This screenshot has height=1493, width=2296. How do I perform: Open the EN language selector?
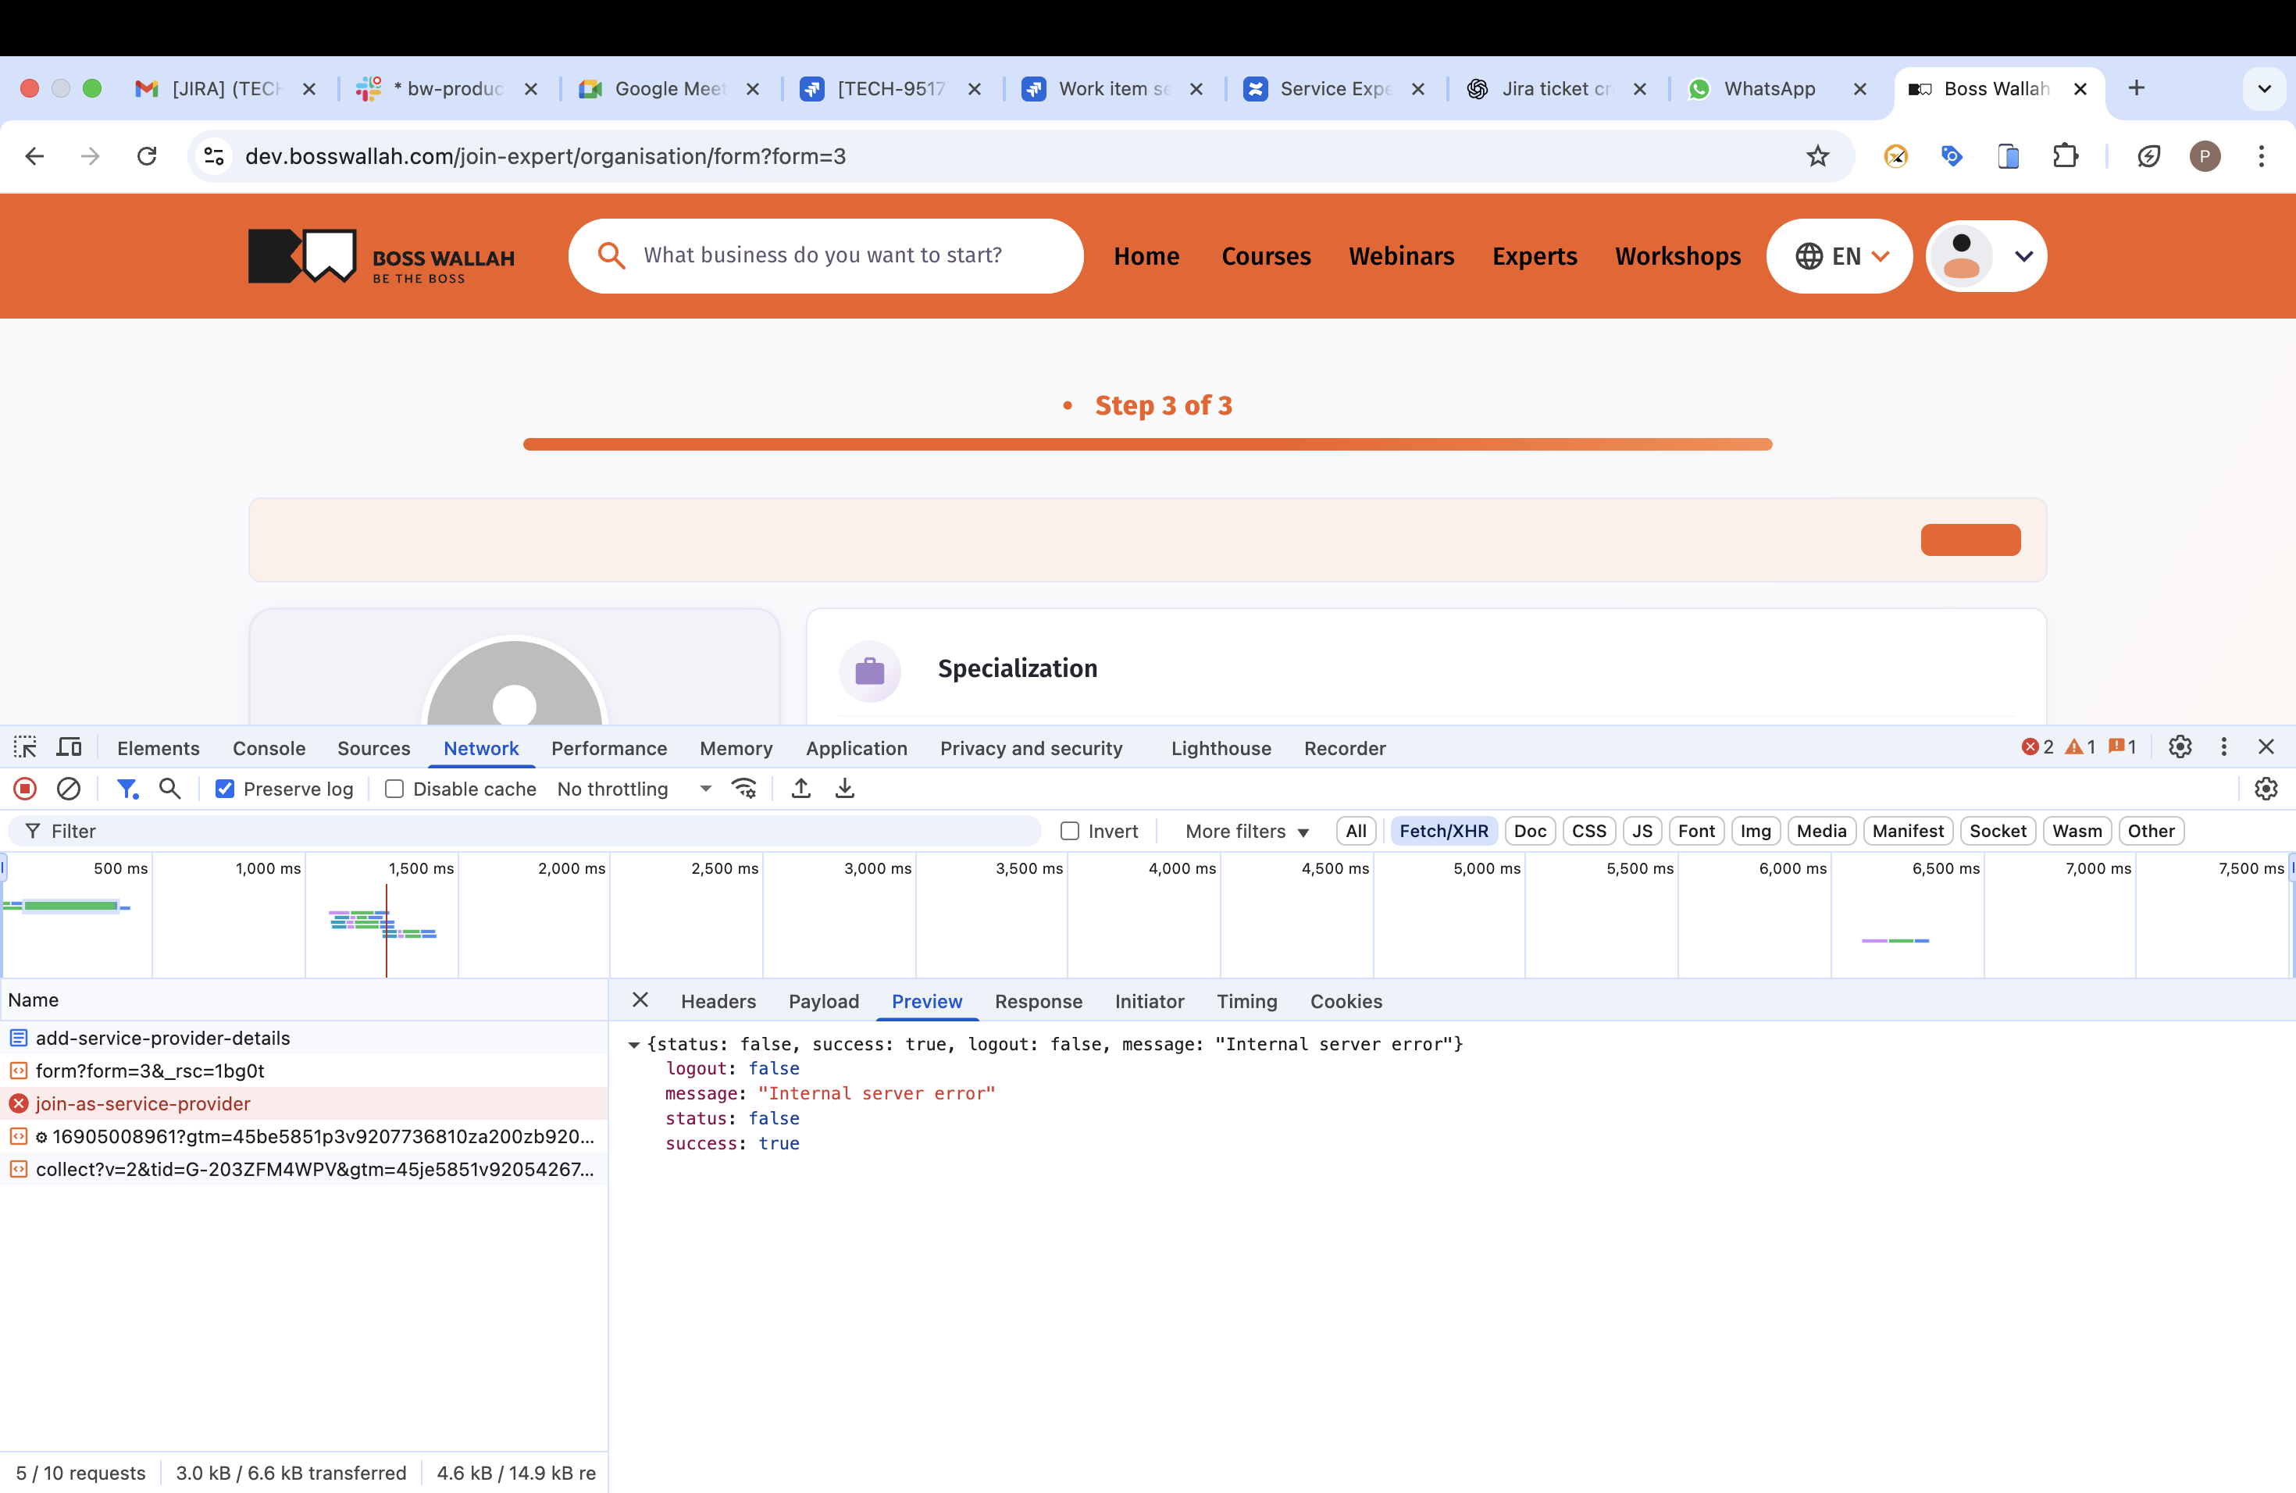(x=1840, y=257)
